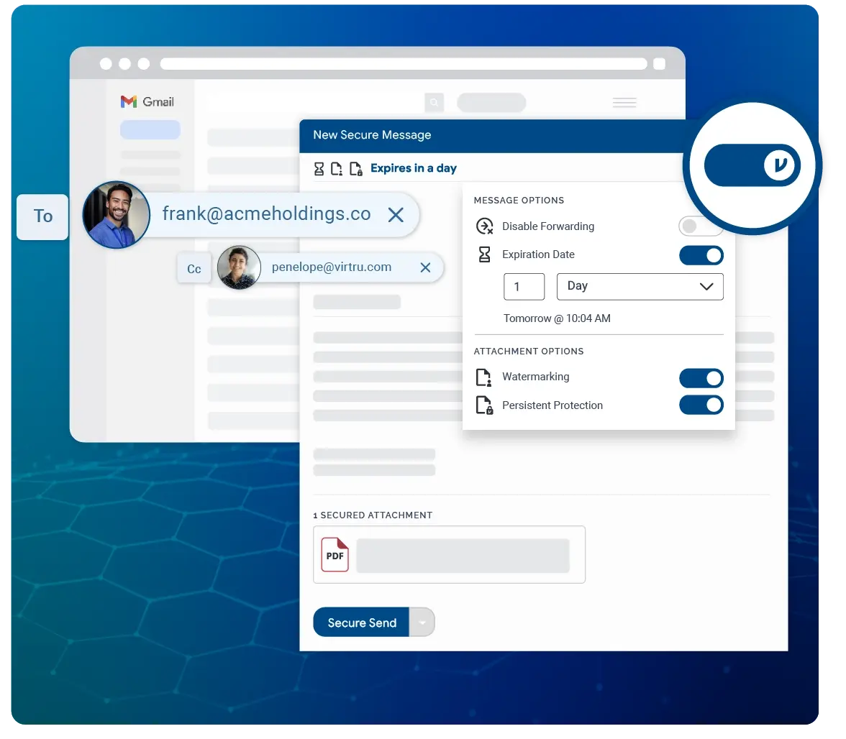846x739 pixels.
Task: Click the persistent protection lock-document toolbar icon
Action: tap(355, 168)
